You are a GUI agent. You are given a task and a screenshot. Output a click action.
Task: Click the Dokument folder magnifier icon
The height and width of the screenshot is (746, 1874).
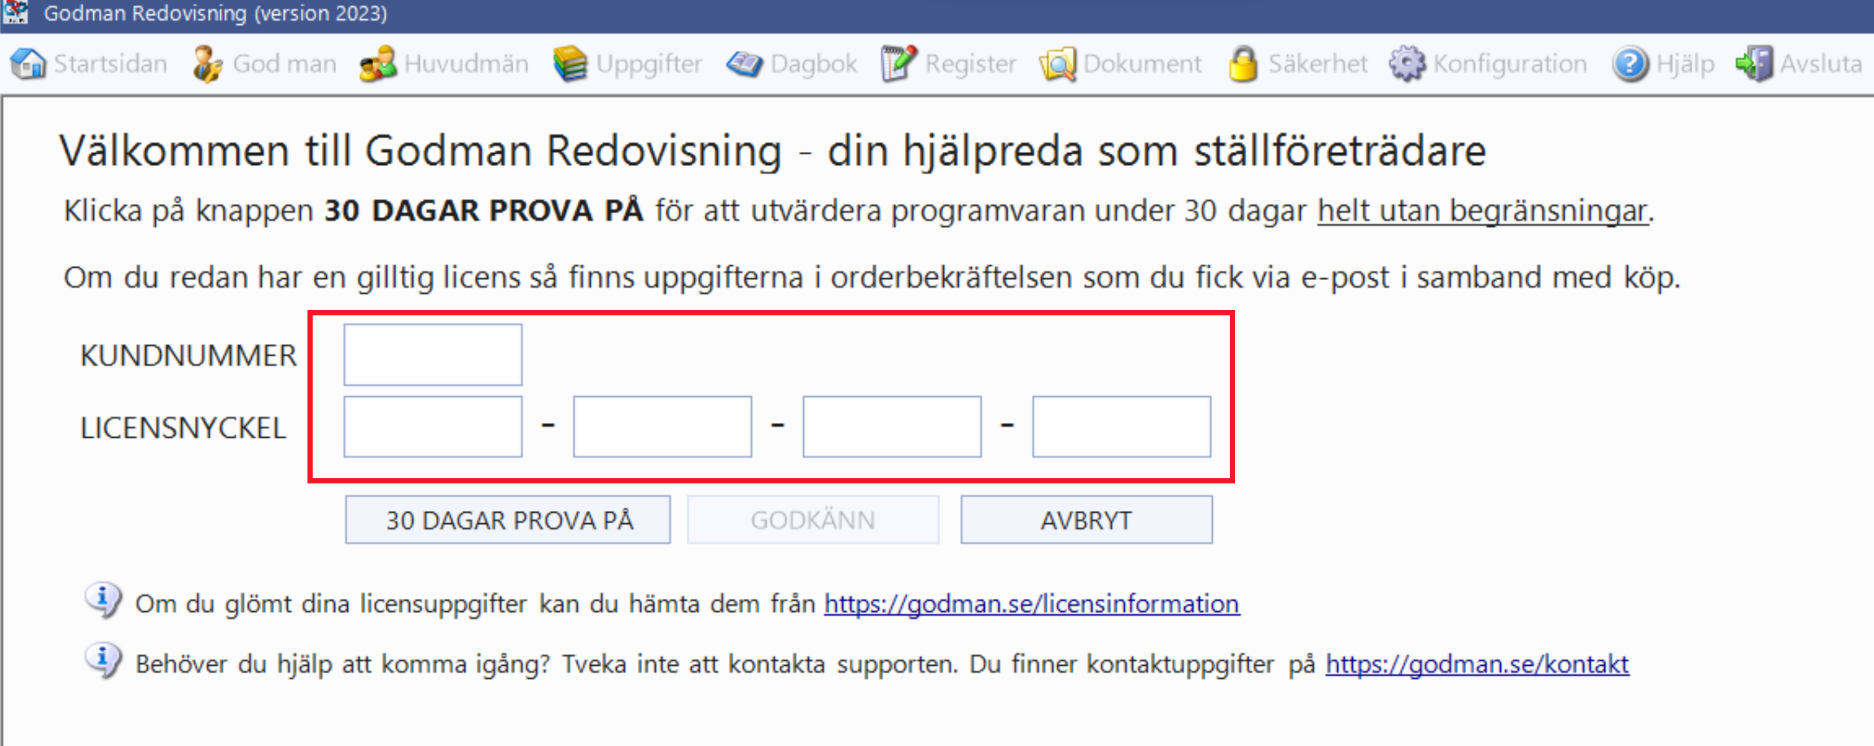(1058, 64)
